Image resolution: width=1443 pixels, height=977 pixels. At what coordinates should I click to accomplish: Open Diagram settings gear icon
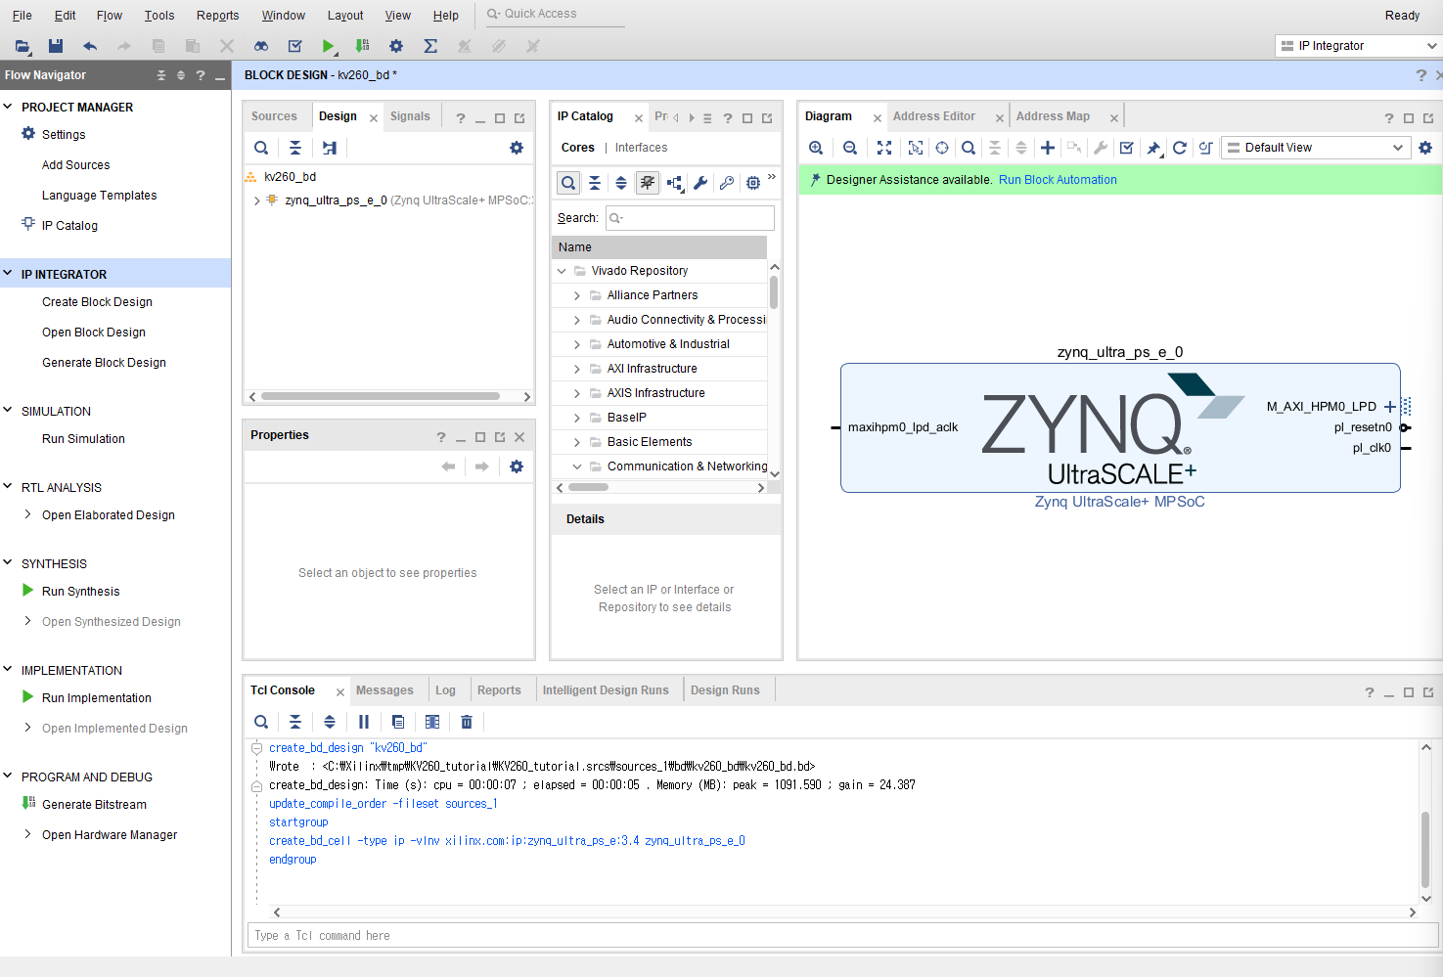click(x=1425, y=148)
